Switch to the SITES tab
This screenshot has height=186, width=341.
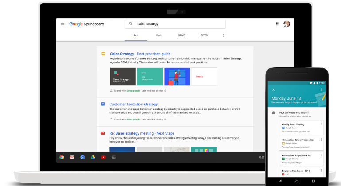pyautogui.click(x=204, y=35)
